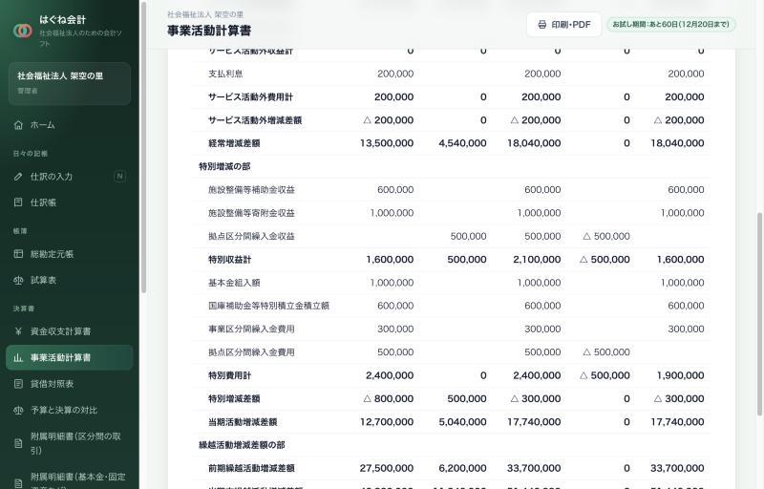Open 予算と決算の対比 page
The width and height of the screenshot is (764, 489).
(x=69, y=410)
